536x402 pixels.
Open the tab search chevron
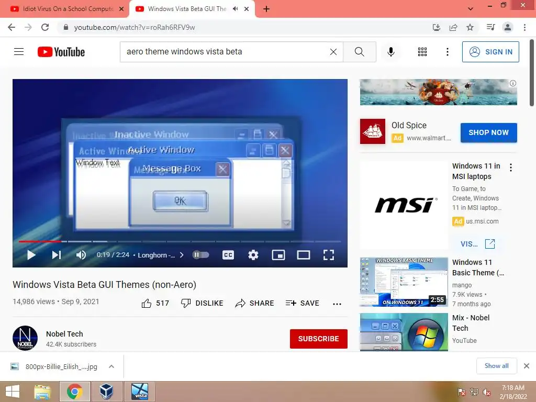coord(471,9)
